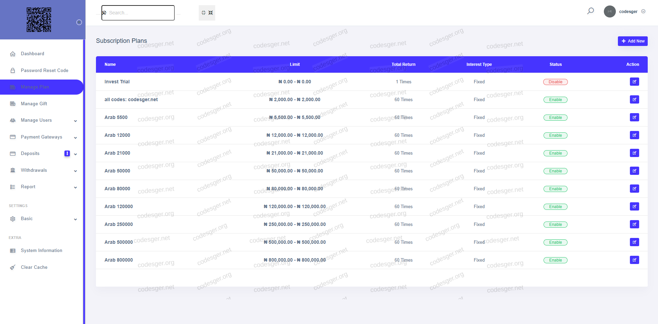Expand the Withdrawals submenu

coord(75,171)
